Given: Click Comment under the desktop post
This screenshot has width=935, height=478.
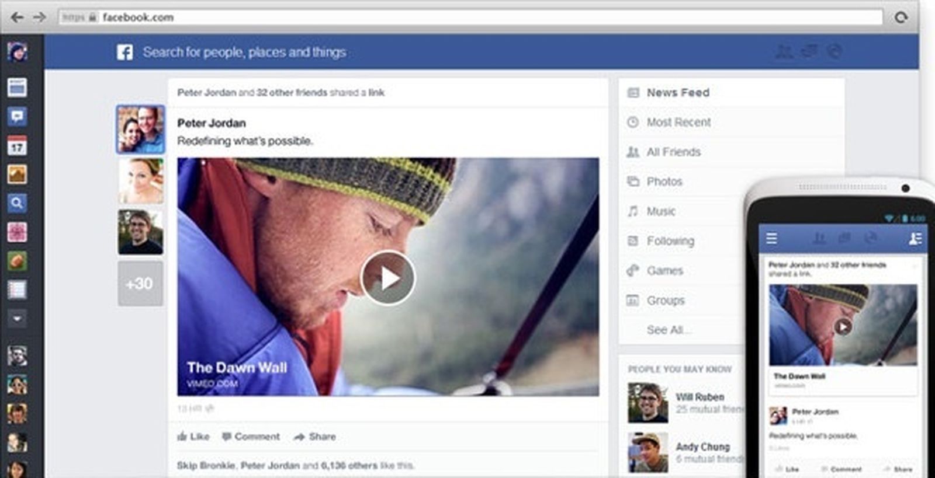Looking at the screenshot, I should coord(251,437).
